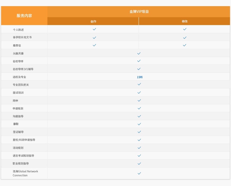Select the 修改 column header
Screen dimensions: 231x186
(185, 21)
